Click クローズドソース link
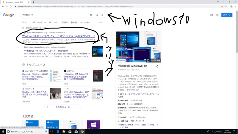The image size is (238, 134). (x=137, y=121)
